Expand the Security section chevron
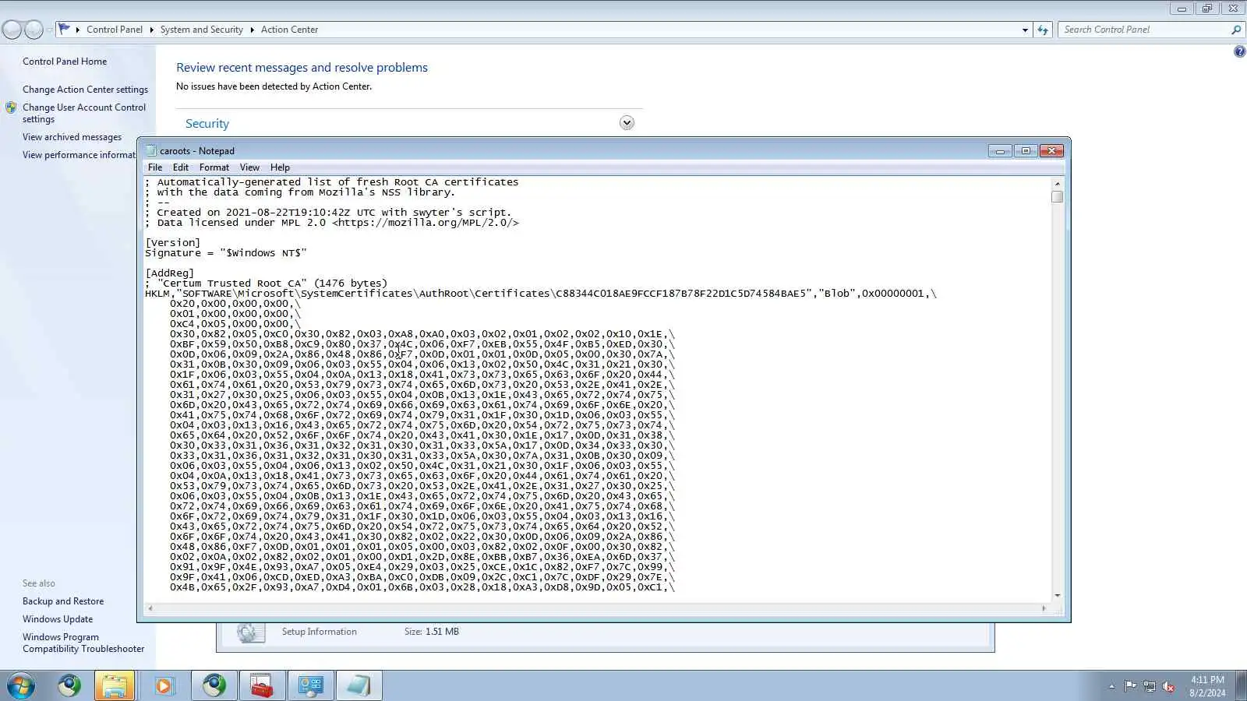The image size is (1247, 701). click(627, 123)
